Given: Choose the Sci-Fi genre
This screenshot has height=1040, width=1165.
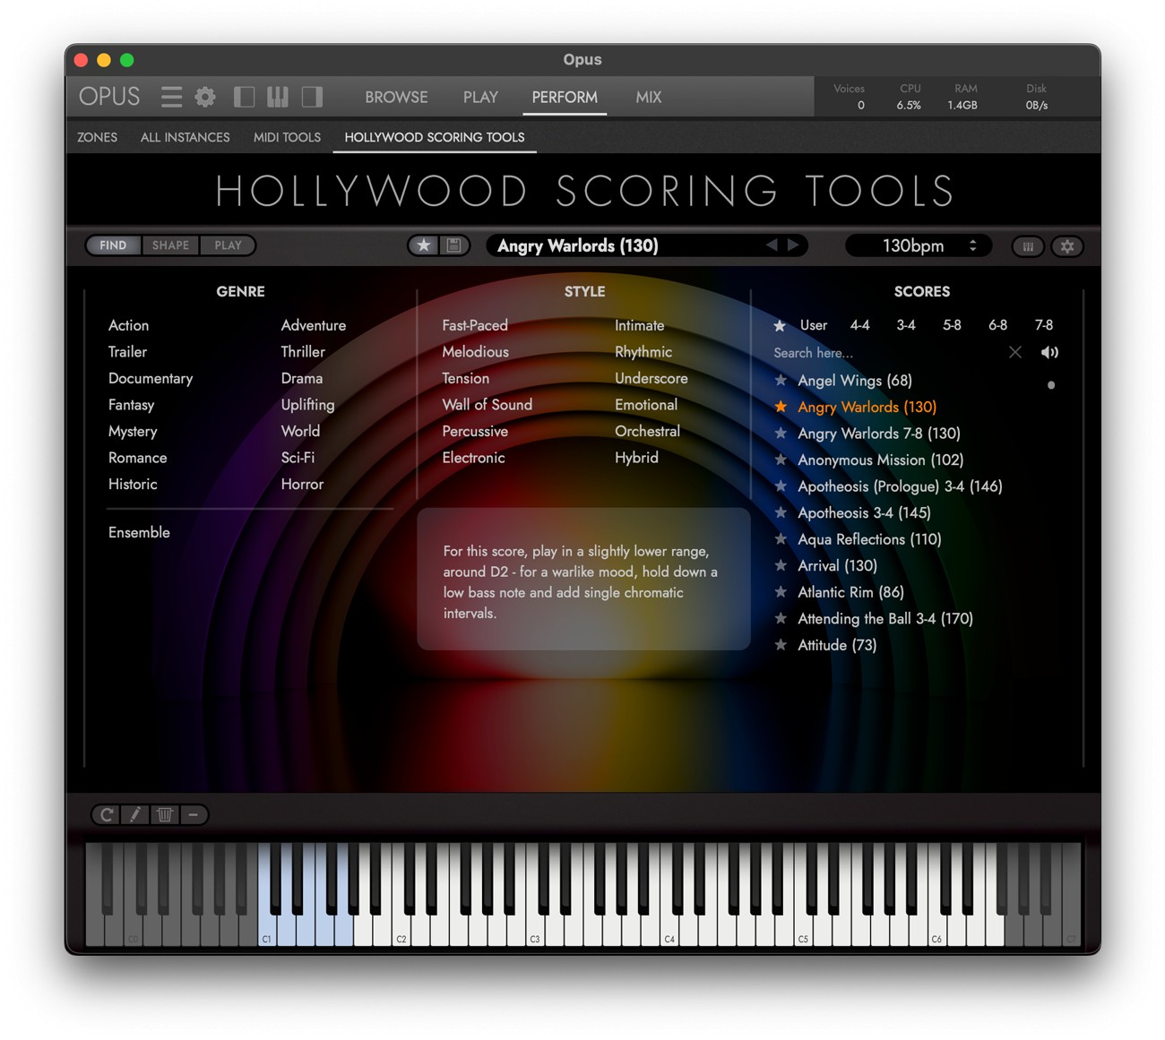Looking at the screenshot, I should coord(298,458).
